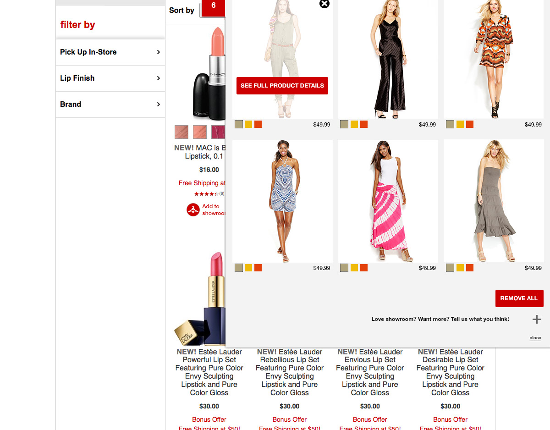550x430 pixels.
Task: Select the yellow swatch under blue romper
Action: pos(248,268)
